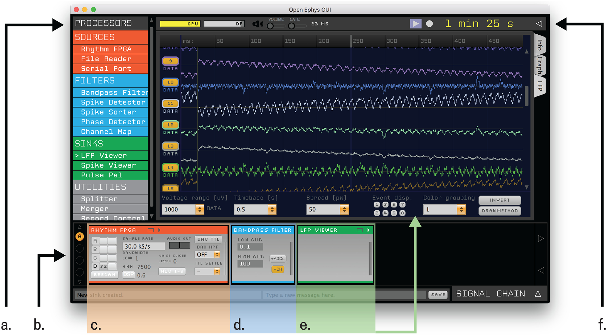Collapse the UTILITIES category header
Screen dimensions: 607x336
[110, 187]
